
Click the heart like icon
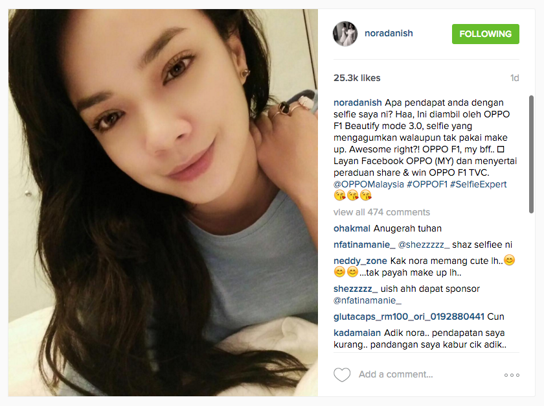pos(342,375)
